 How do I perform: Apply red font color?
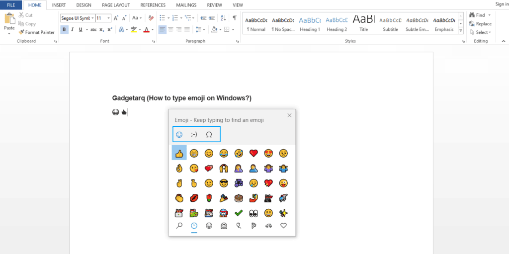pos(146,29)
